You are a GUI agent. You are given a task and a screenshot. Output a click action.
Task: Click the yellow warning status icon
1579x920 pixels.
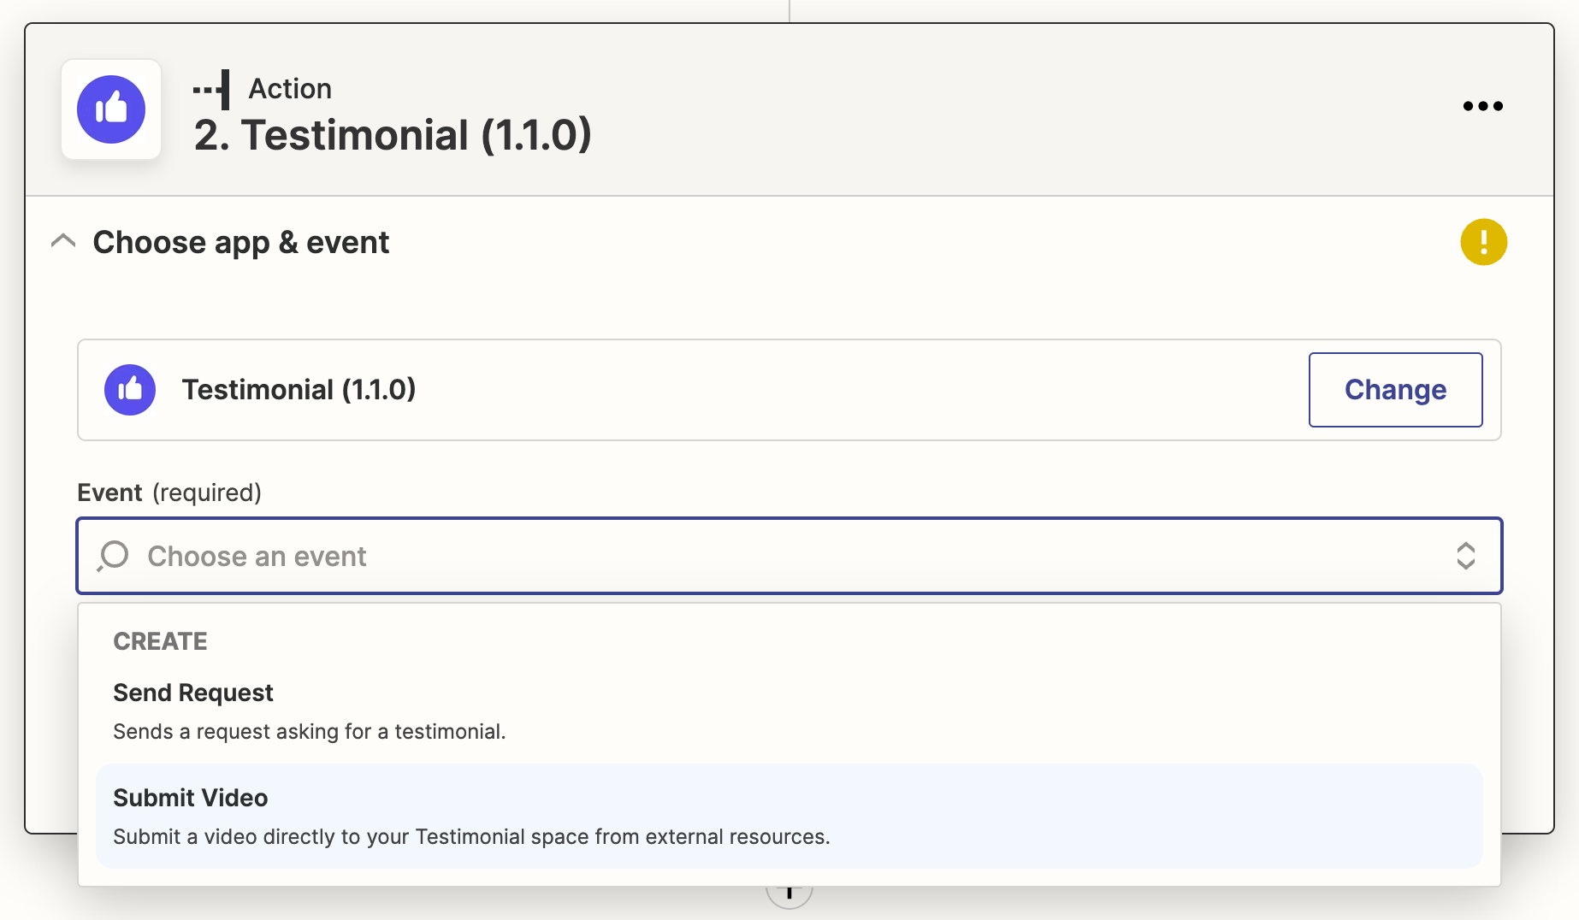1483,242
